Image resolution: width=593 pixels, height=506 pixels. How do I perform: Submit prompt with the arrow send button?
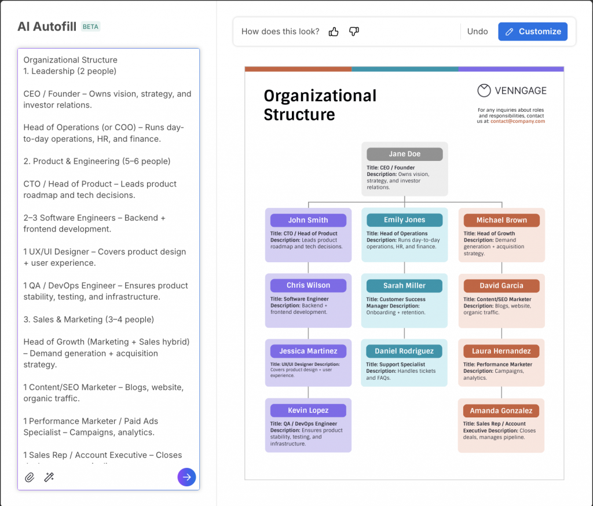pyautogui.click(x=186, y=477)
